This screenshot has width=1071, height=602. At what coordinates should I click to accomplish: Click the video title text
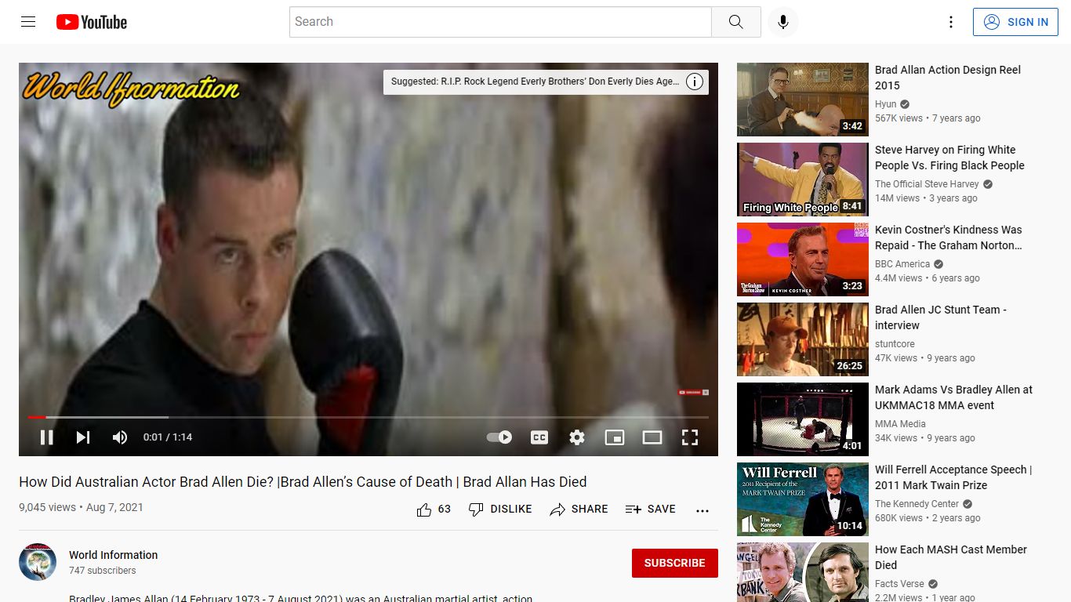coord(303,482)
